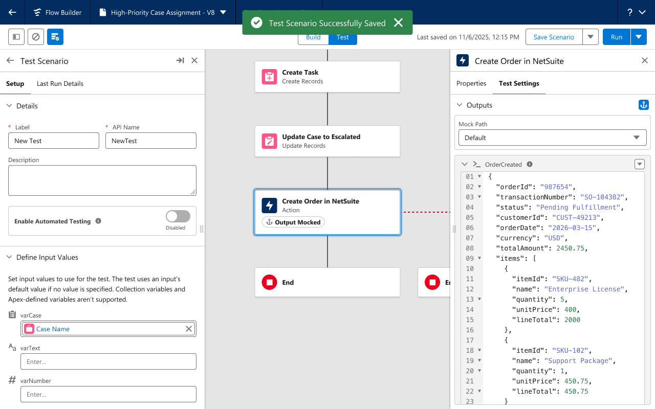Click the info icon next to OrderCreated
Image resolution: width=655 pixels, height=409 pixels.
coord(530,164)
